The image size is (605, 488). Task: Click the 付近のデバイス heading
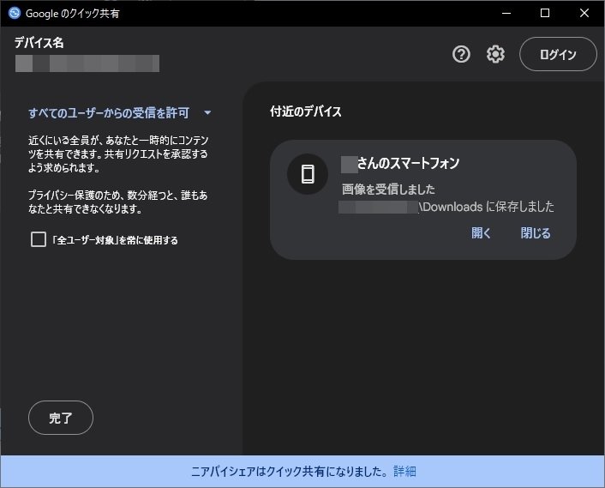coord(306,111)
